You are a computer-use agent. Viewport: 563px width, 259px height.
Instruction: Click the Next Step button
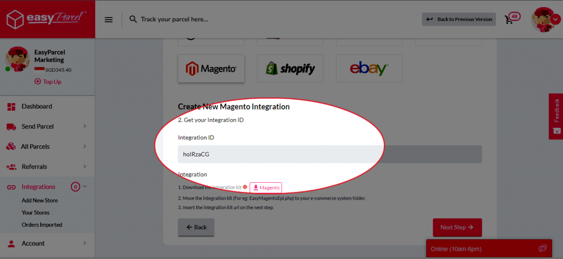point(457,227)
